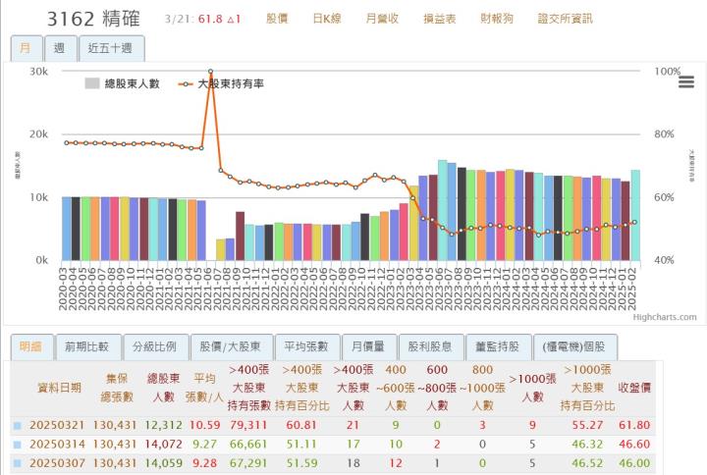Open the Highcharts hamburger menu icon
Image resolution: width=707 pixels, height=475 pixels.
(x=685, y=82)
